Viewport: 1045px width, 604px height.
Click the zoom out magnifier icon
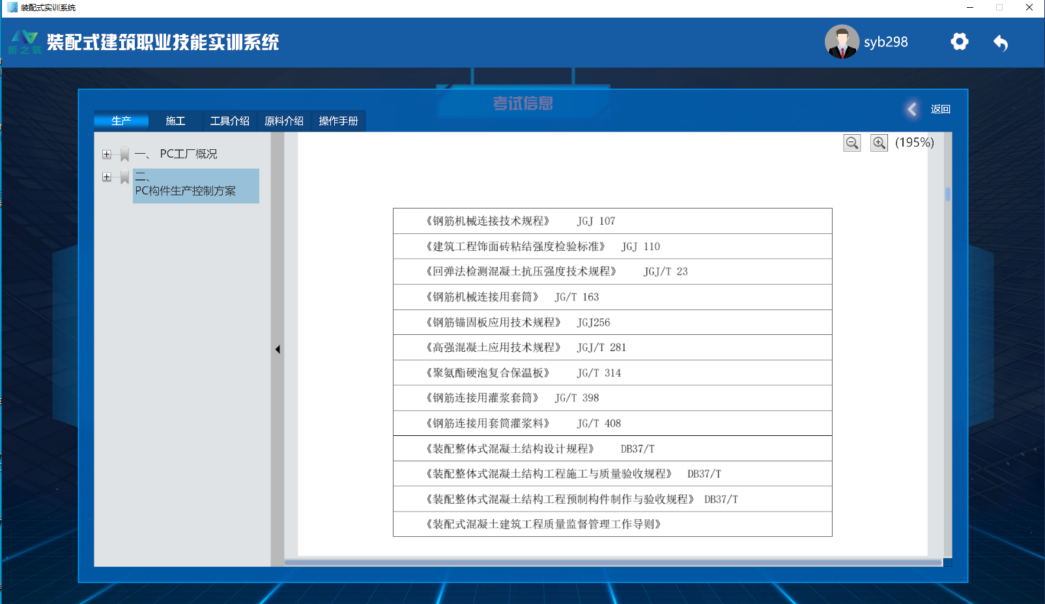click(x=852, y=143)
